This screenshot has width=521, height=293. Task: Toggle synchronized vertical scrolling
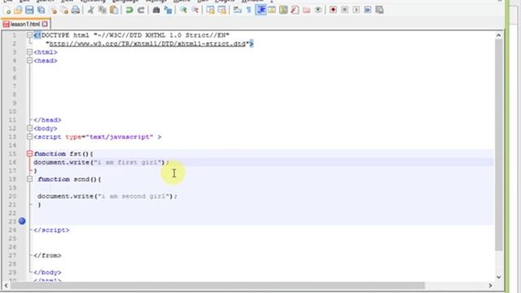tap(210, 10)
